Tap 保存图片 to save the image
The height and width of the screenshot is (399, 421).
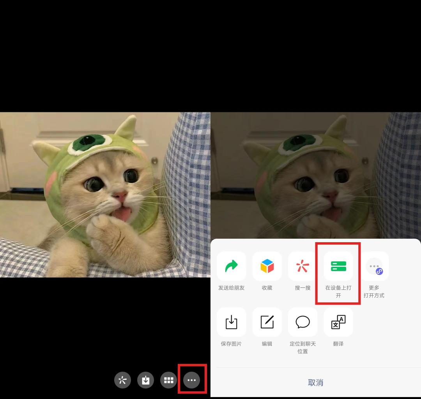(x=231, y=322)
